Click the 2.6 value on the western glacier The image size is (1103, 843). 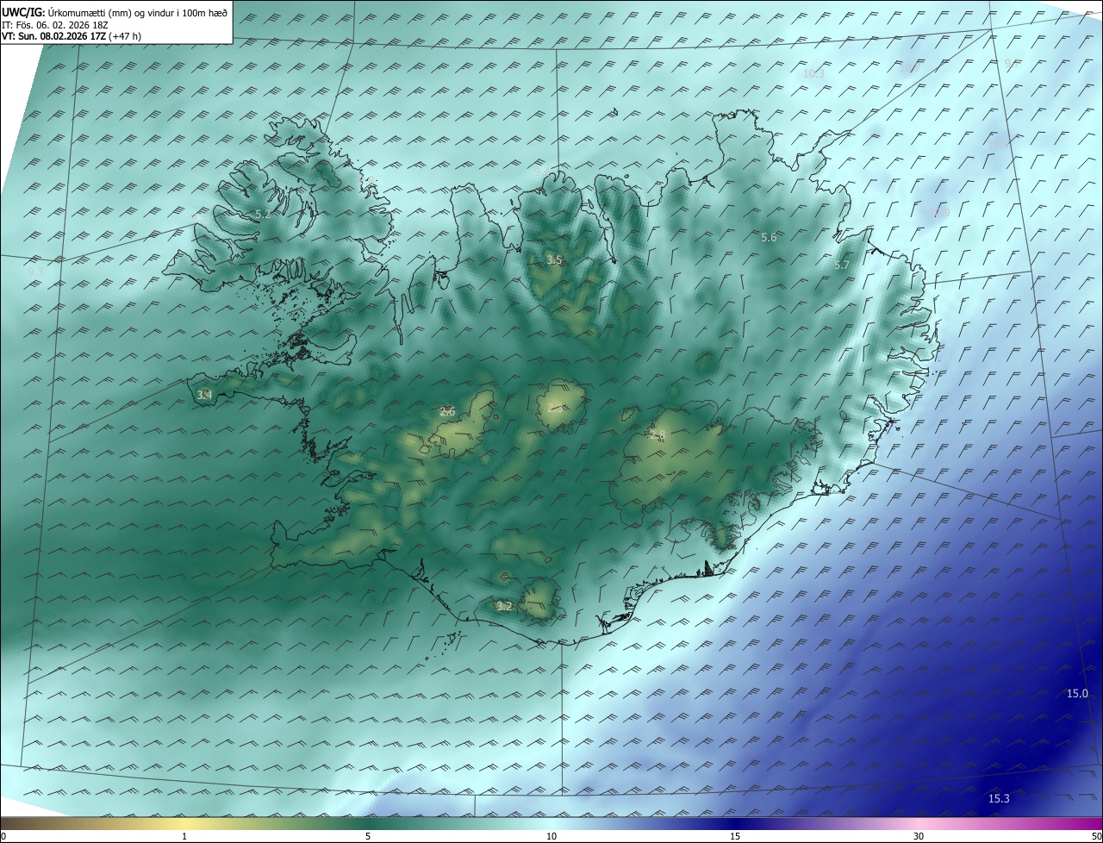(447, 411)
